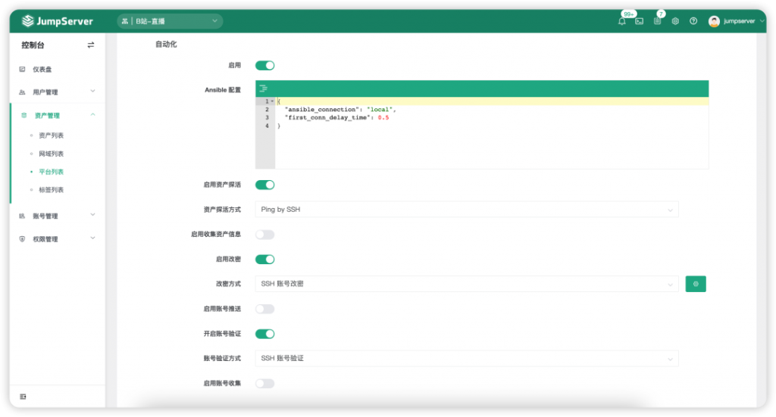Collapse sidebar with bottom-left icon
Image resolution: width=776 pixels, height=417 pixels.
coord(23,397)
